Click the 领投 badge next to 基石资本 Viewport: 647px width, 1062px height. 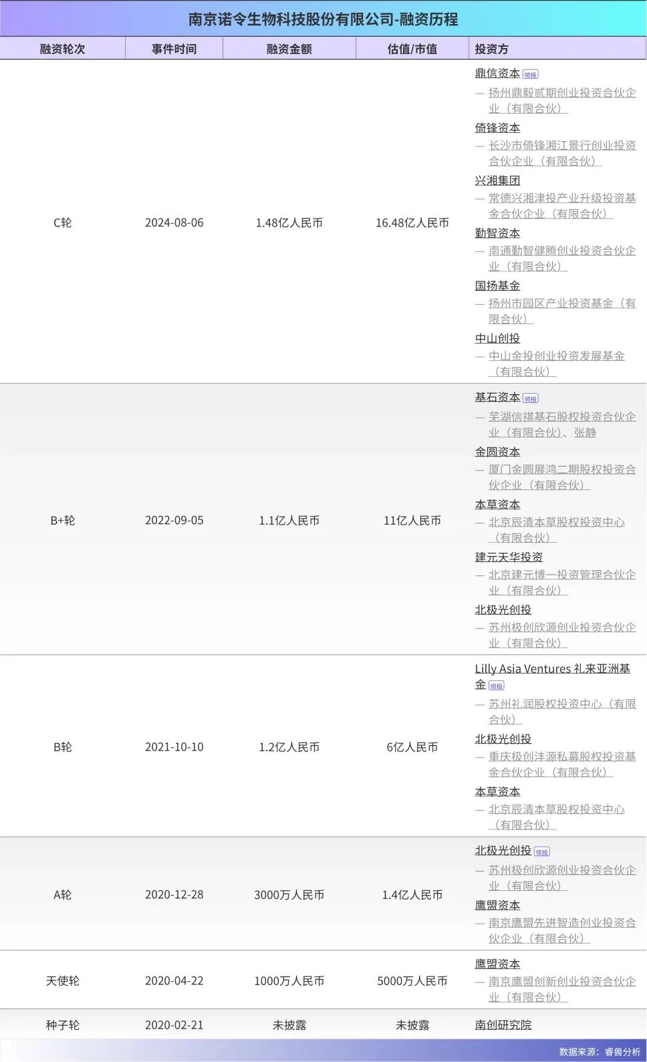pos(530,399)
